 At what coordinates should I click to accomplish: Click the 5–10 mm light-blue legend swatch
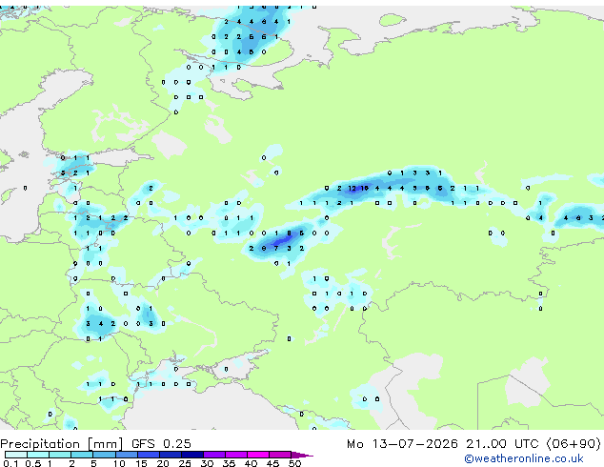click(x=104, y=455)
